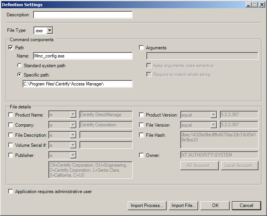
Task: Toggle Application requires administrative user
Action: click(x=11, y=192)
